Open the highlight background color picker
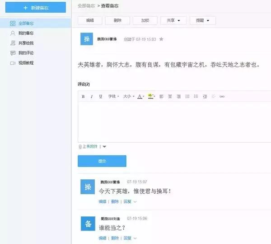271x244 pixels. 152,96
